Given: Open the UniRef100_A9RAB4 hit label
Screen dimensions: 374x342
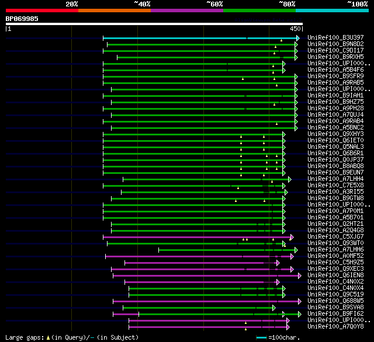Looking at the screenshot, I should 335,121.
